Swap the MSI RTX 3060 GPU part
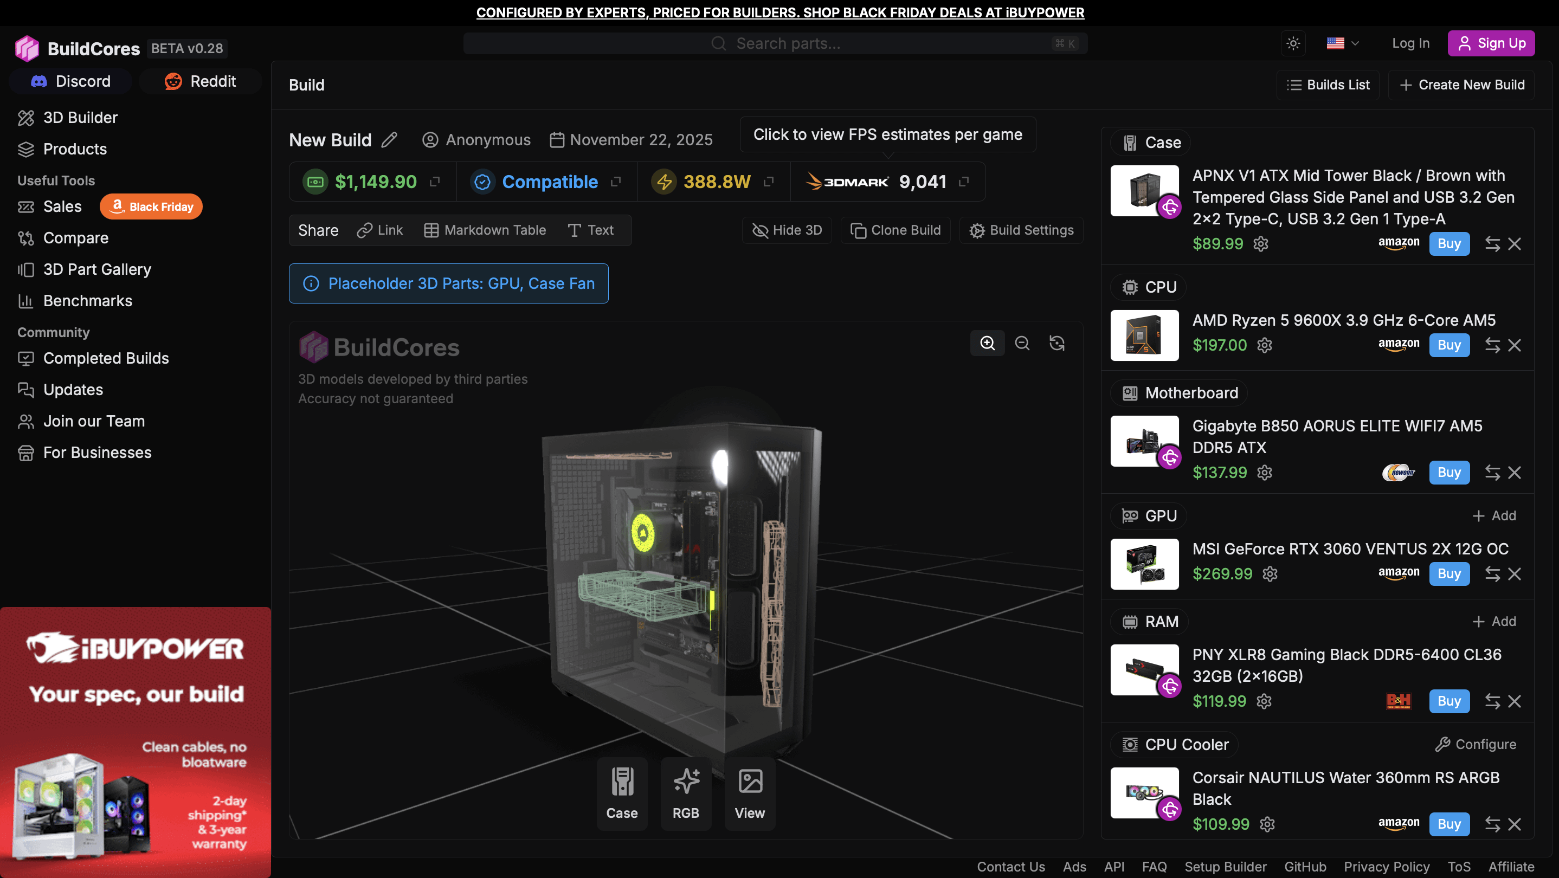Image resolution: width=1559 pixels, height=878 pixels. 1492,573
